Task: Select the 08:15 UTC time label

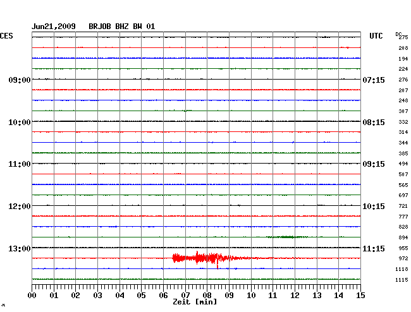Action: (x=374, y=123)
